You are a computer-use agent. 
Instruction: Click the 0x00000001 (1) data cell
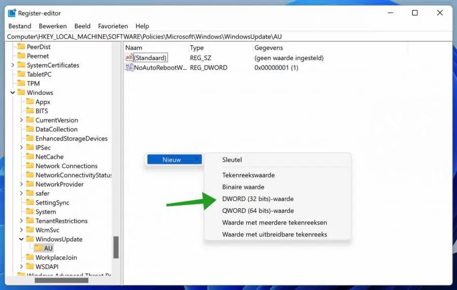tap(276, 68)
